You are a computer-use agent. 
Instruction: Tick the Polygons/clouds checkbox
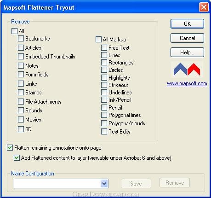click(x=104, y=123)
